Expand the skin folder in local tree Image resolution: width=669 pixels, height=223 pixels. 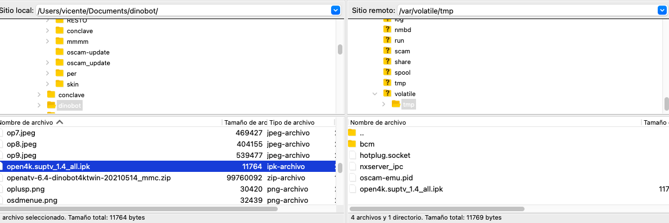pyautogui.click(x=48, y=84)
